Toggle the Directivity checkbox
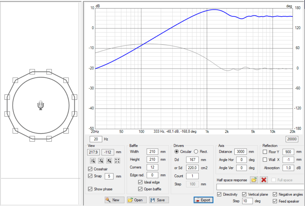This screenshot has width=305, height=206. (x=219, y=194)
